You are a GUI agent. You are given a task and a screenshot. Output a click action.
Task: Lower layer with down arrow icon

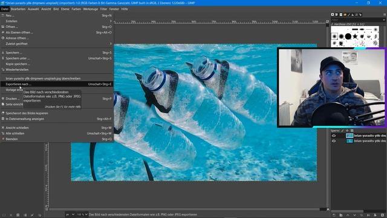(355, 216)
